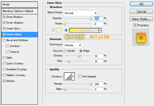Open the Technique dropdown
Screen dimensions: 154x106
(73, 45)
